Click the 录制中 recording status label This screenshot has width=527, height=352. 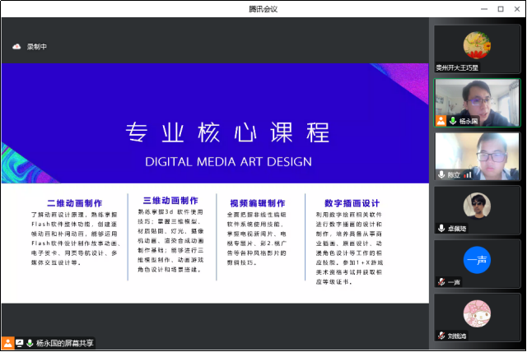(37, 47)
